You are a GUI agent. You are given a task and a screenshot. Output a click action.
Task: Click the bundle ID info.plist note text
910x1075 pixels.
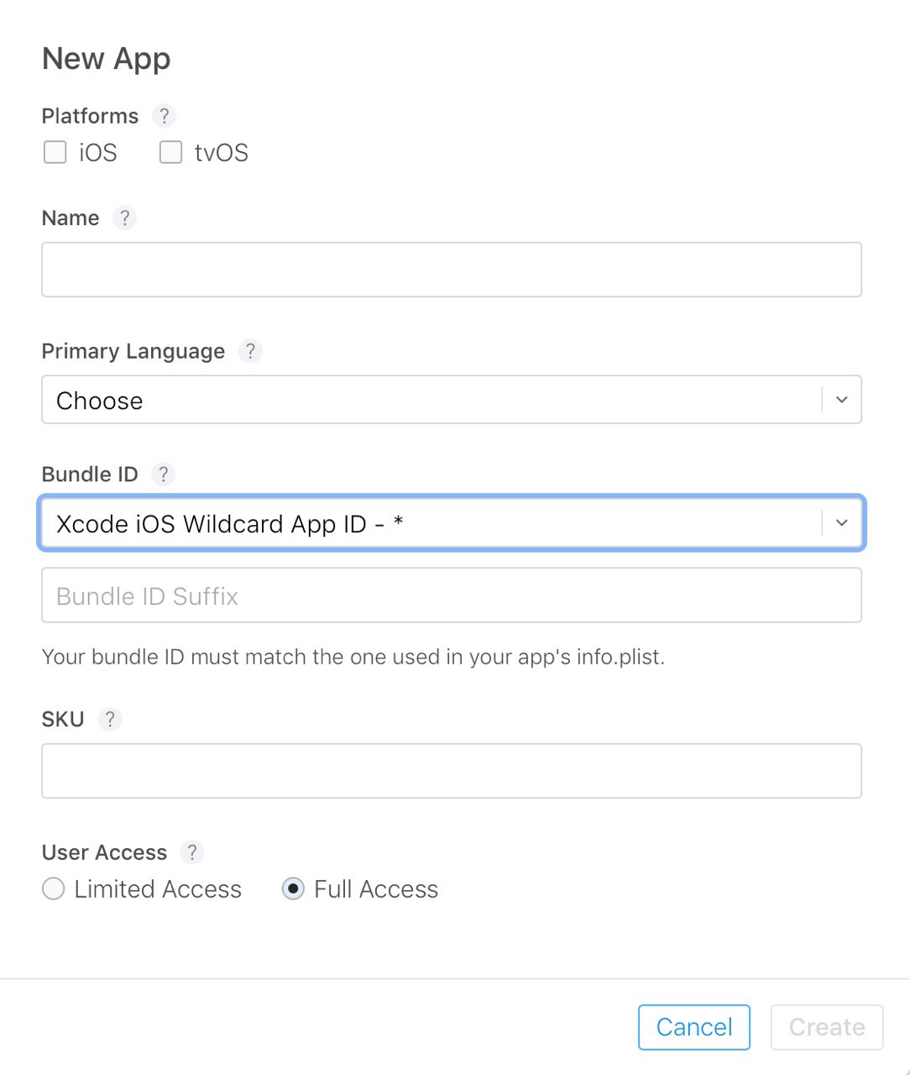[x=353, y=657]
